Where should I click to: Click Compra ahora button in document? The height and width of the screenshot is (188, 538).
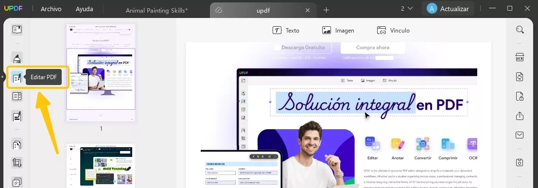373,48
